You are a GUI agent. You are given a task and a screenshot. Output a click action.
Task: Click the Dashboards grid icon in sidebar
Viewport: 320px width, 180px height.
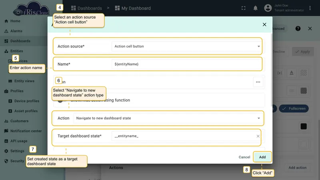6,41
